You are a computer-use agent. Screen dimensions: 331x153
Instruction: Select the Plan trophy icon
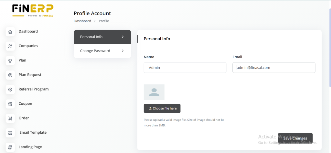pyautogui.click(x=10, y=61)
